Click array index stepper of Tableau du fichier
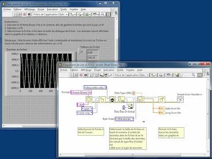This screenshot has width=212, height=159. [79, 51]
